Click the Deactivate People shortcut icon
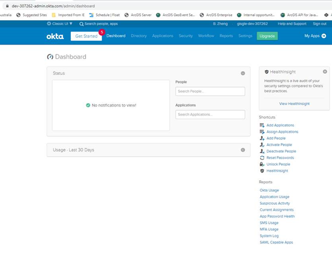Viewport: 332px width, 254px height. coord(262,151)
